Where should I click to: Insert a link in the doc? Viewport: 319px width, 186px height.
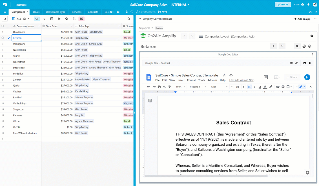pyautogui.click(x=278, y=87)
